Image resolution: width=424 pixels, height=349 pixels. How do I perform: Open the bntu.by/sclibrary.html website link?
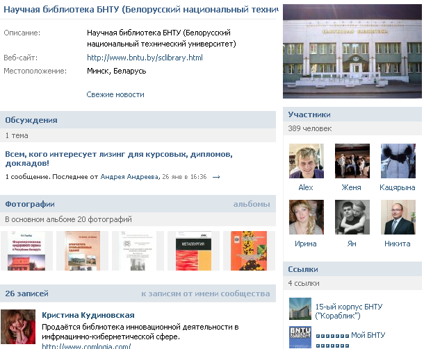point(145,58)
